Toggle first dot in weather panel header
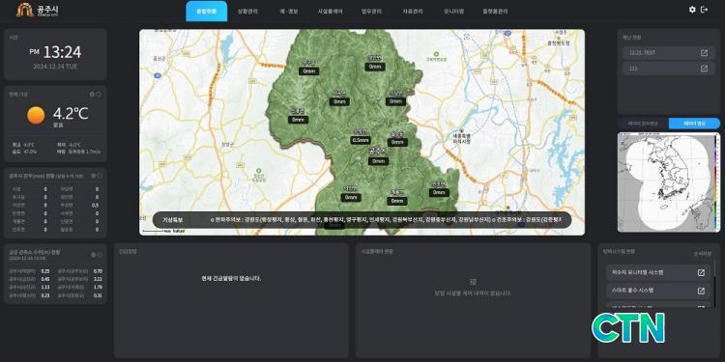725x362 pixels. pos(92,95)
